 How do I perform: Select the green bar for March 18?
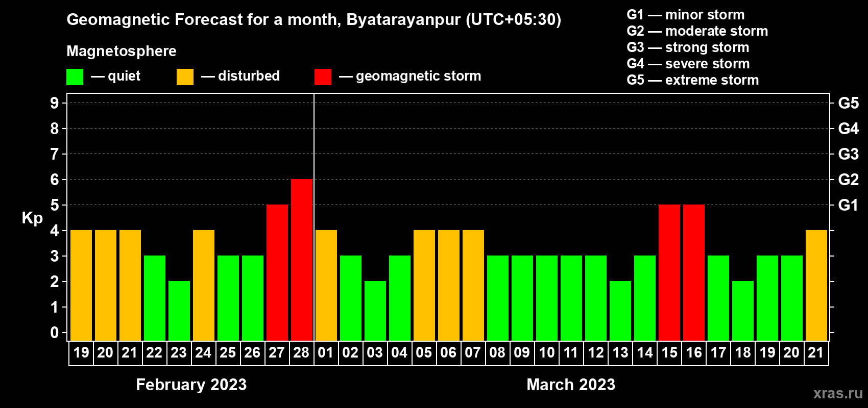743,311
